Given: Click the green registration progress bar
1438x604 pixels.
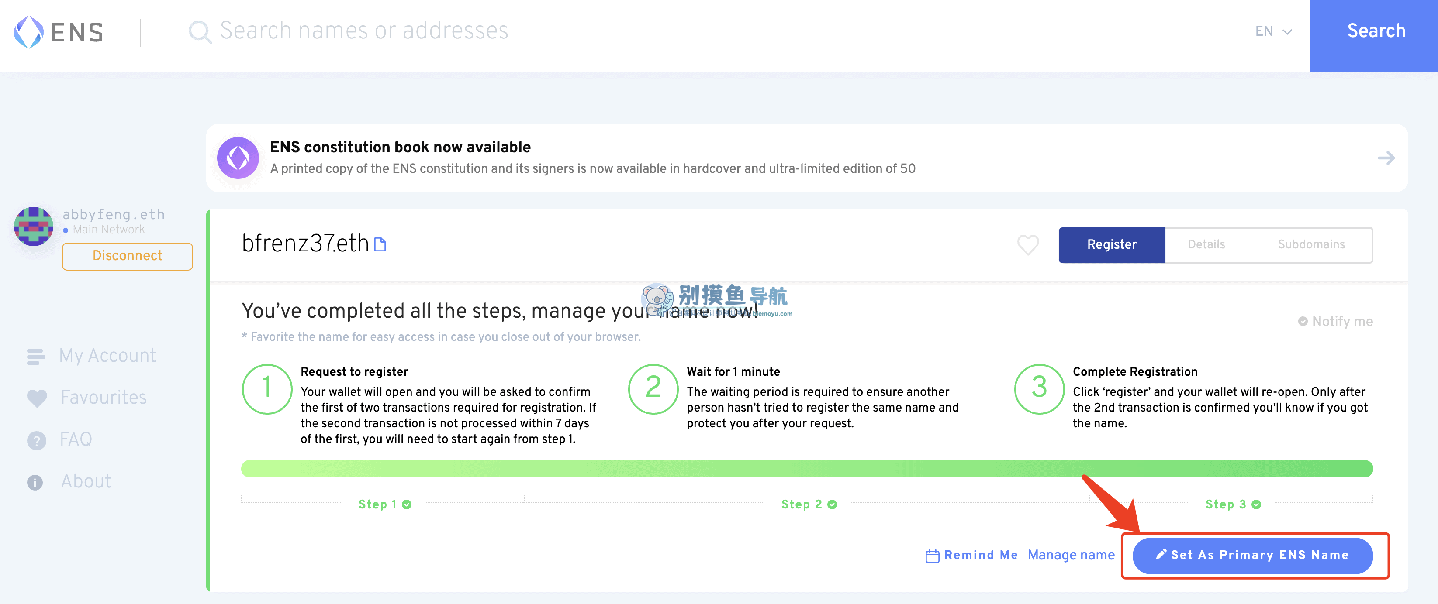Looking at the screenshot, I should pyautogui.click(x=807, y=469).
